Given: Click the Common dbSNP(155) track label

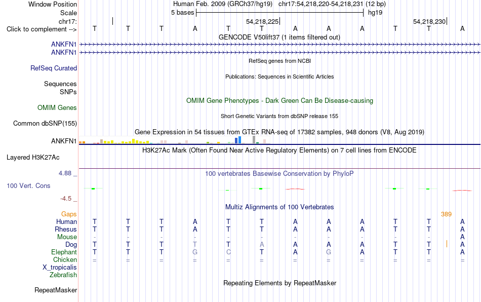Looking at the screenshot, I should tap(45, 123).
